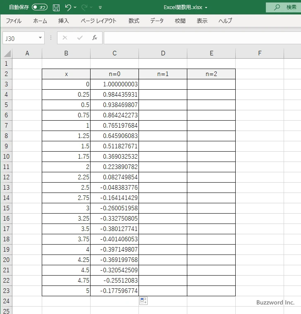Switch to the 校閲 ribbon tab
This screenshot has width=301, height=314.
click(180, 21)
